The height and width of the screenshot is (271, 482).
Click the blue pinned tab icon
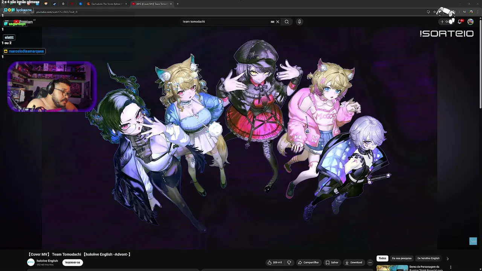80,4
